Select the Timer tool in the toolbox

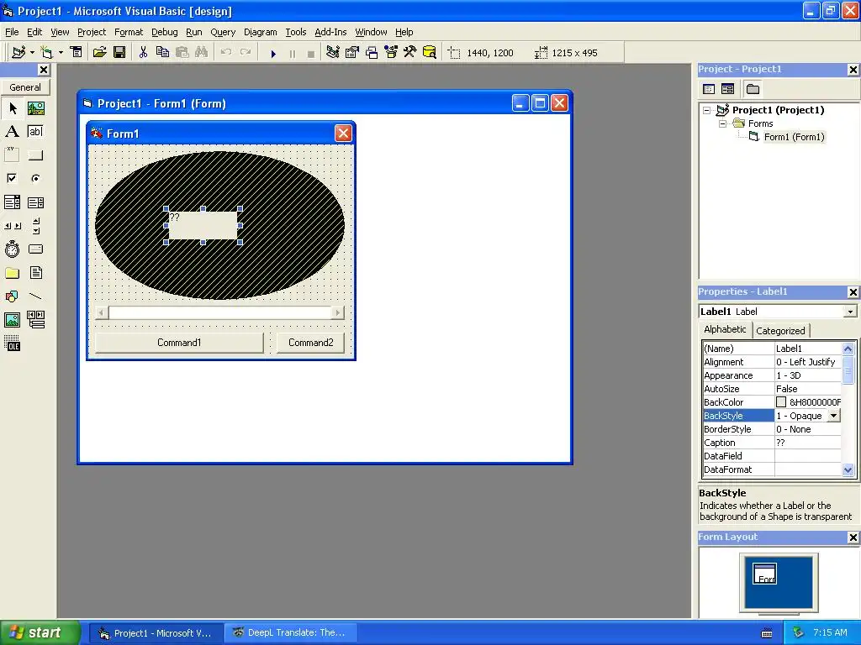[x=12, y=249]
